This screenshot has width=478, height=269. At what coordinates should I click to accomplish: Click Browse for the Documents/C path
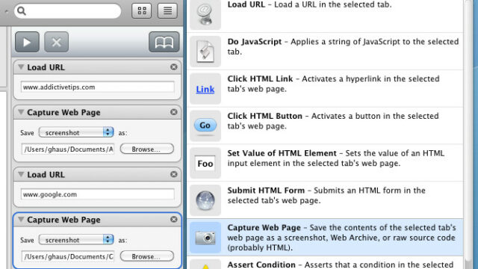(147, 256)
